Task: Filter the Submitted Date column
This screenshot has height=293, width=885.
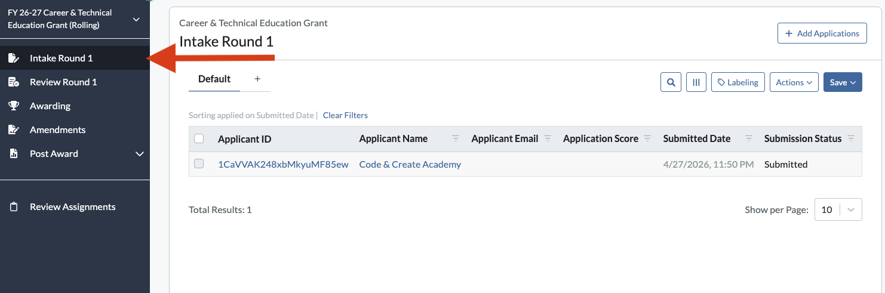Action: (749, 138)
